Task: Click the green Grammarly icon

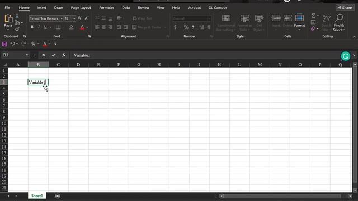Action: pos(346,56)
